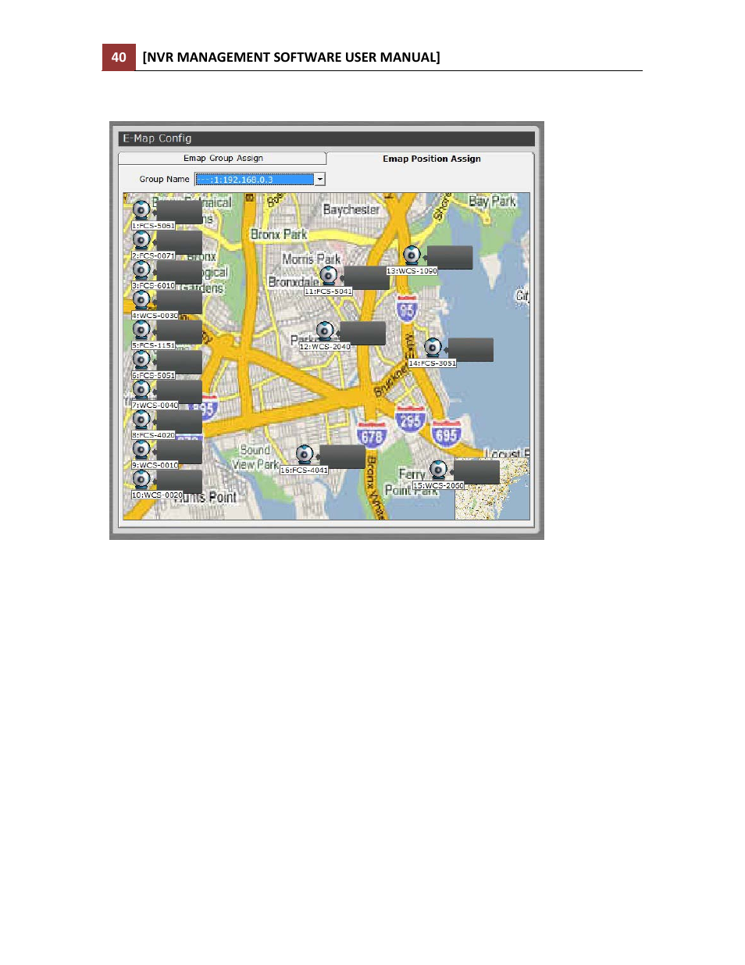Click the camera icon for 15:WCS-2060
The width and height of the screenshot is (745, 965).
click(x=439, y=470)
